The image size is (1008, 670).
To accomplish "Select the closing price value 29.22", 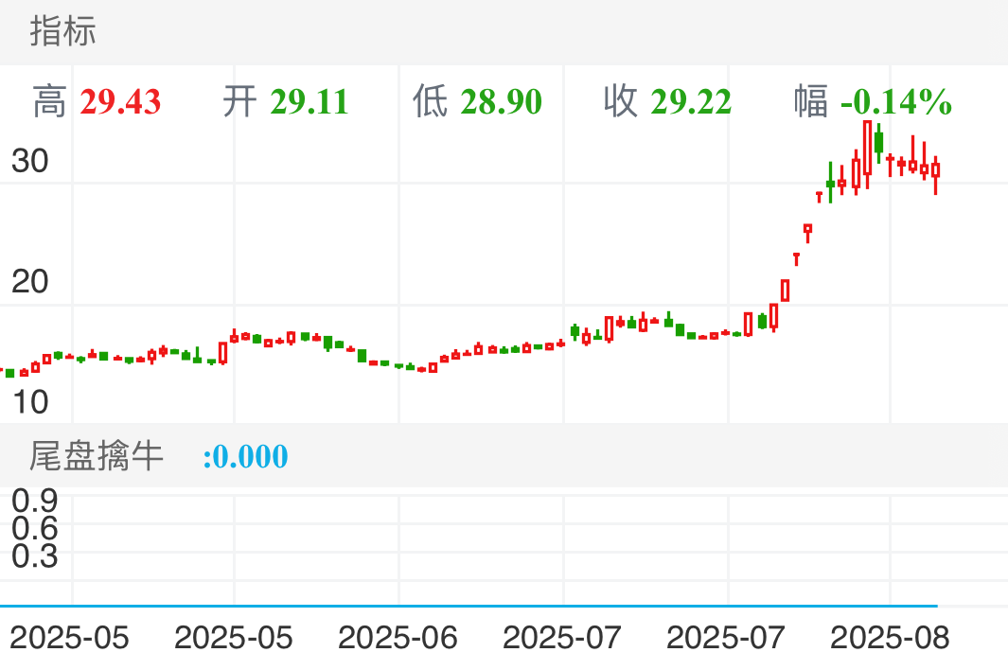I will click(x=691, y=102).
